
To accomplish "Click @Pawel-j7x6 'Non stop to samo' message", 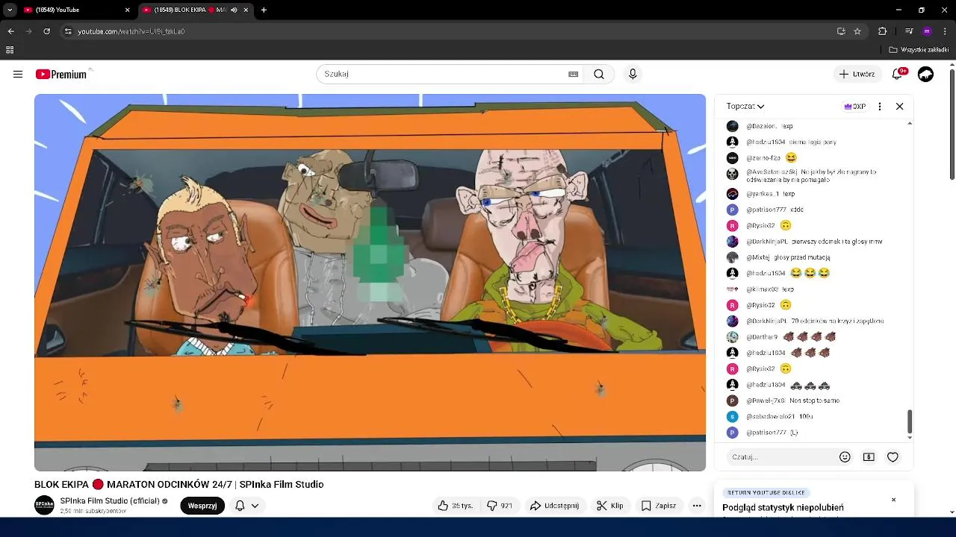I will (792, 401).
